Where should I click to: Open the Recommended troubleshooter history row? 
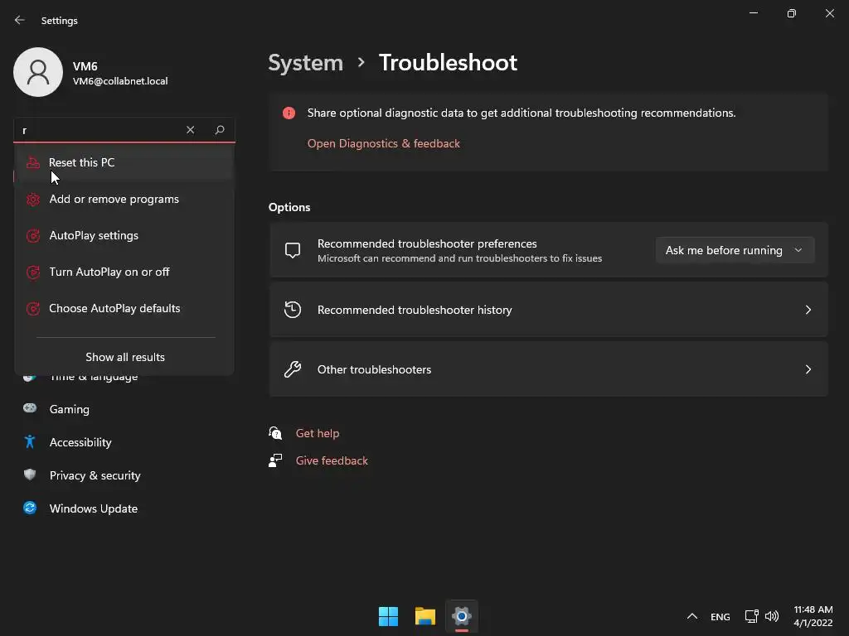[x=549, y=310]
